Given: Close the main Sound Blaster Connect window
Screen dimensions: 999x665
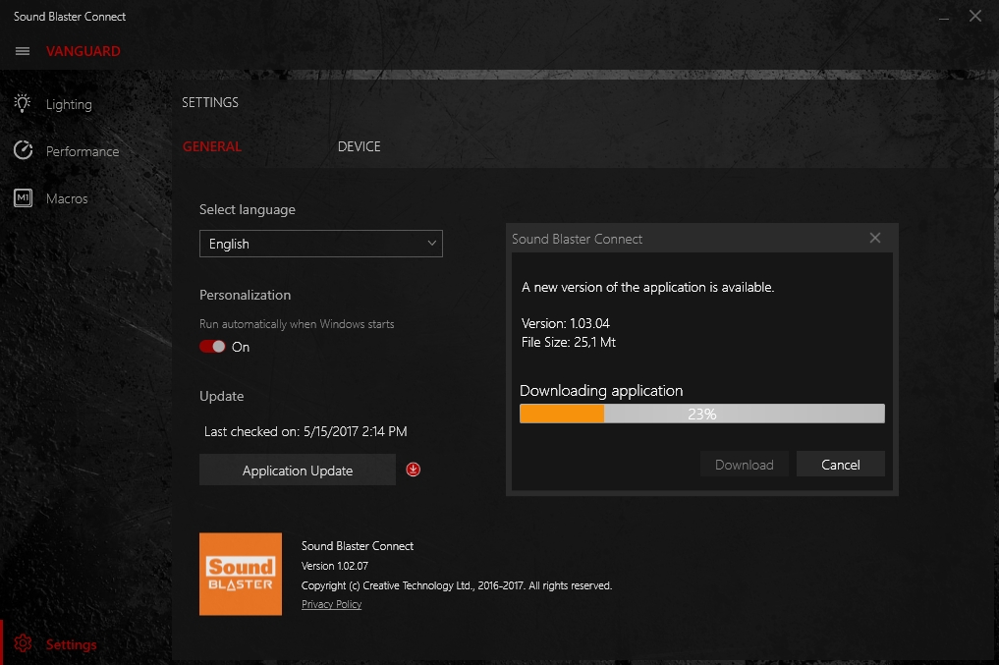Looking at the screenshot, I should [x=974, y=16].
